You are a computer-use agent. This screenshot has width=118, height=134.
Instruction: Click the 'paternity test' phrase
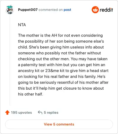[33, 65]
